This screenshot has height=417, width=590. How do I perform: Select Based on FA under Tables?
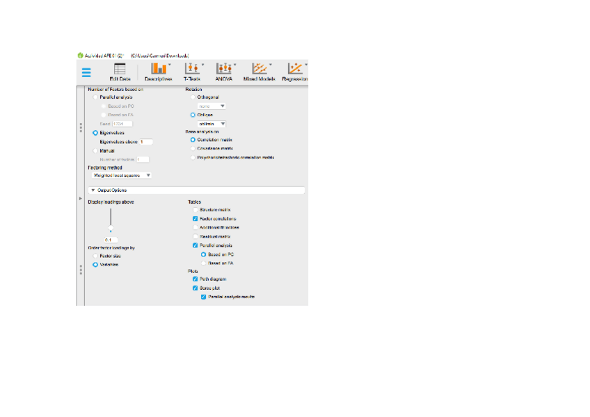pos(204,263)
